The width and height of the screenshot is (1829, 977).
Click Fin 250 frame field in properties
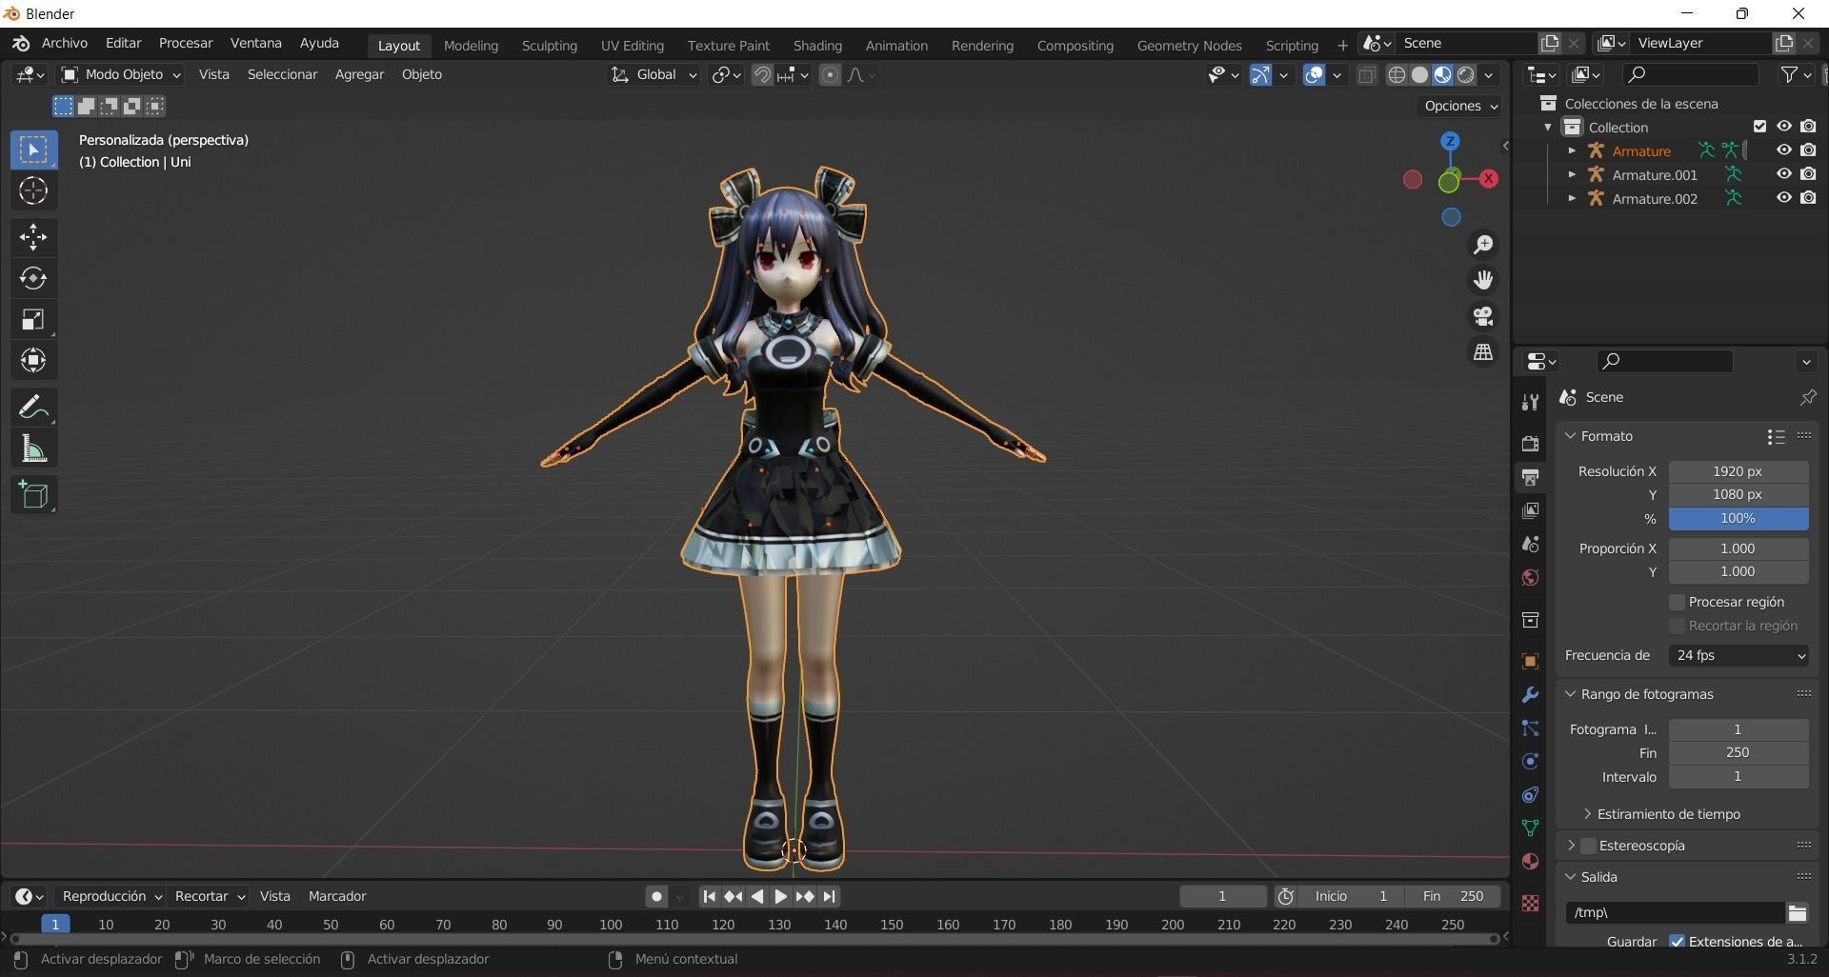pos(1739,753)
